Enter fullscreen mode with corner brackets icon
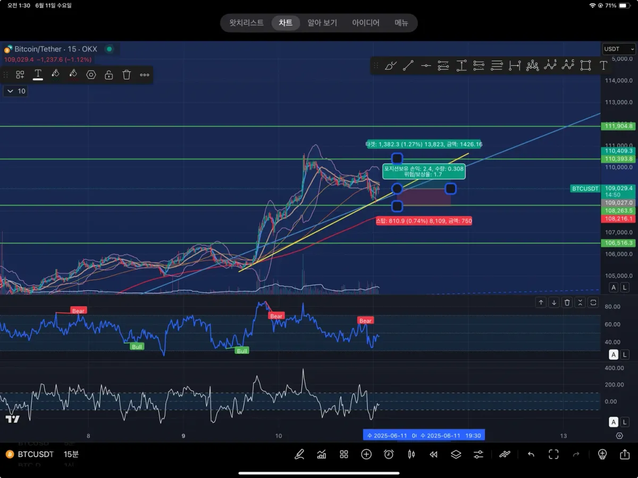 click(x=553, y=454)
